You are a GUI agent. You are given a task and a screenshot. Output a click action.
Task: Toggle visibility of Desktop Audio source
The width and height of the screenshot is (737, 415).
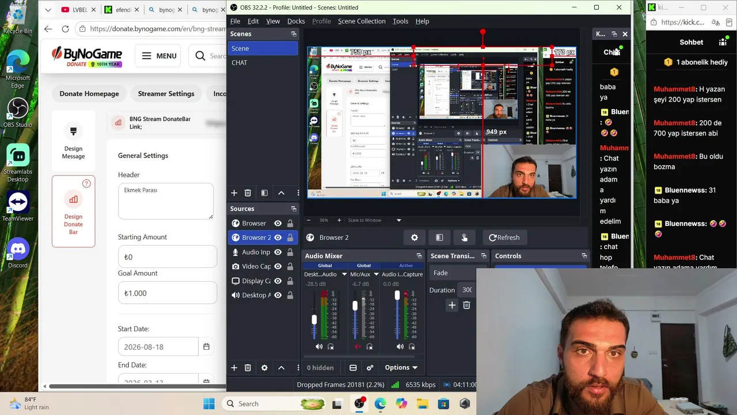click(x=278, y=295)
